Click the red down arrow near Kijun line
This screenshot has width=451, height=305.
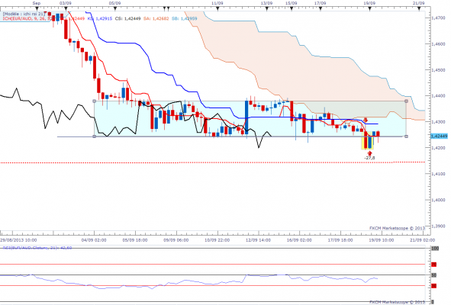[366, 120]
